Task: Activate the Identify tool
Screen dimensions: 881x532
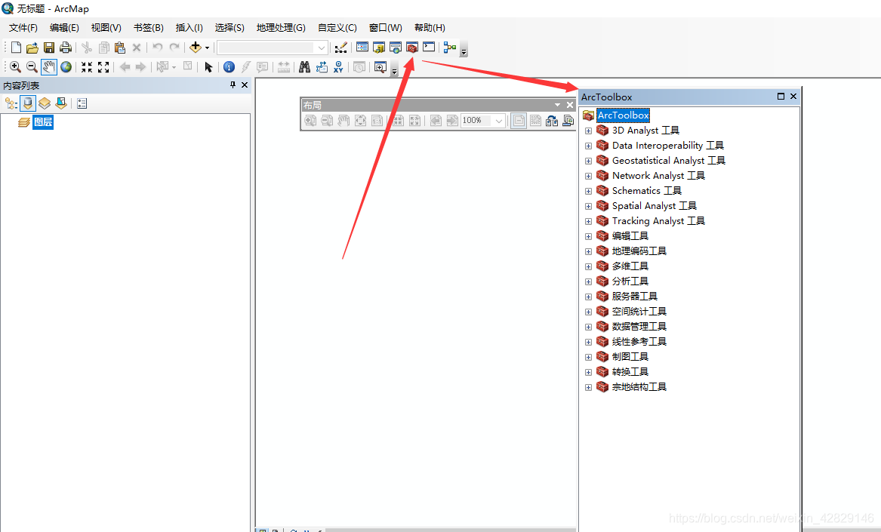Action: [x=229, y=67]
